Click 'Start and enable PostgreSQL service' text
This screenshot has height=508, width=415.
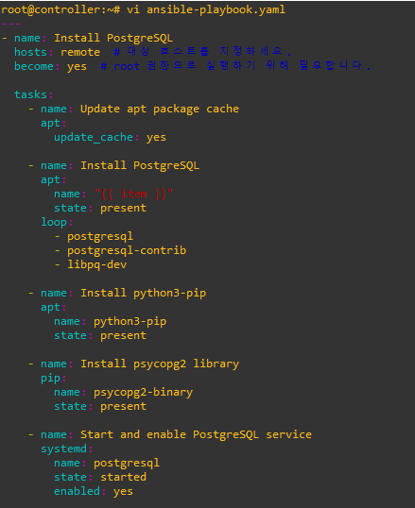click(196, 434)
